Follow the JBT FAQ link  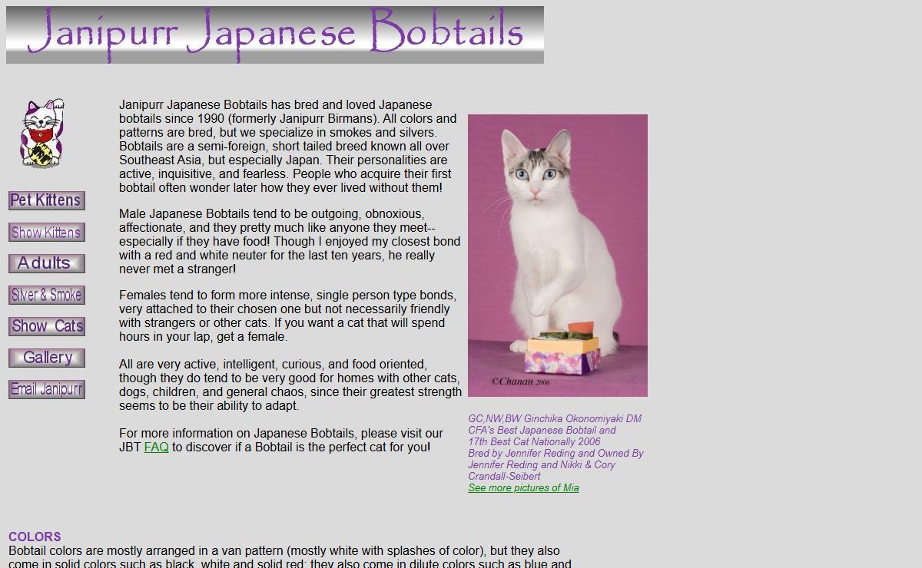coord(156,447)
